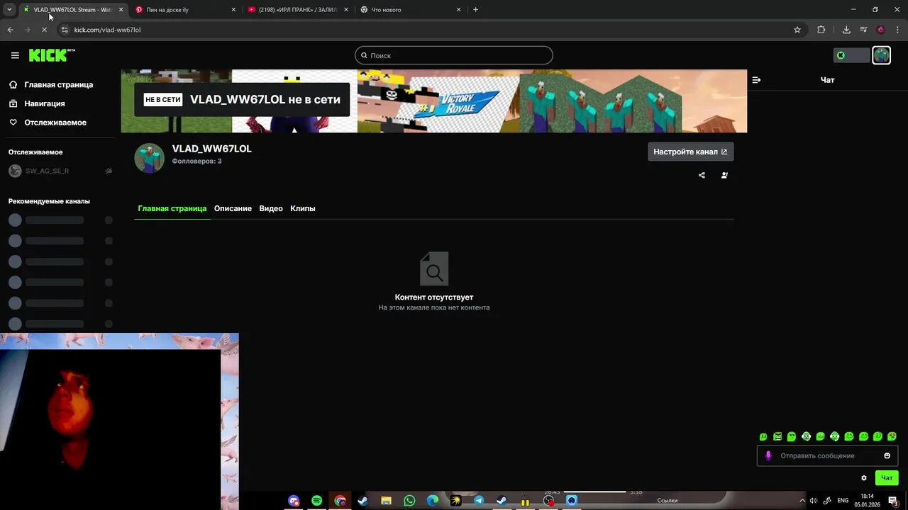The image size is (908, 510).
Task: Switch to the Pinterest Пин на доске tab
Action: 186,10
